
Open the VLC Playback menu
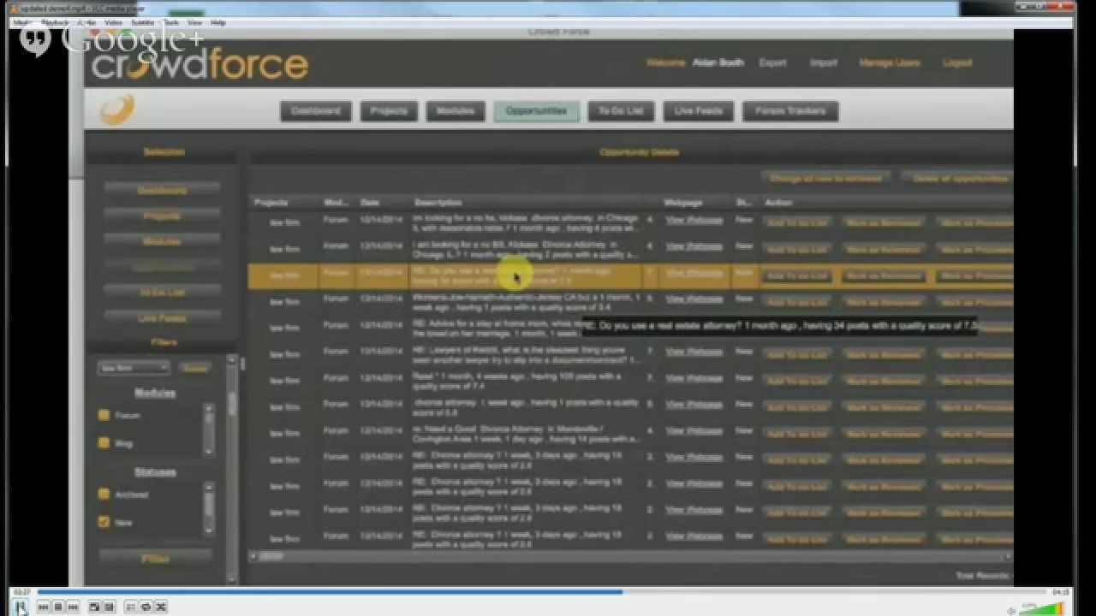point(55,22)
